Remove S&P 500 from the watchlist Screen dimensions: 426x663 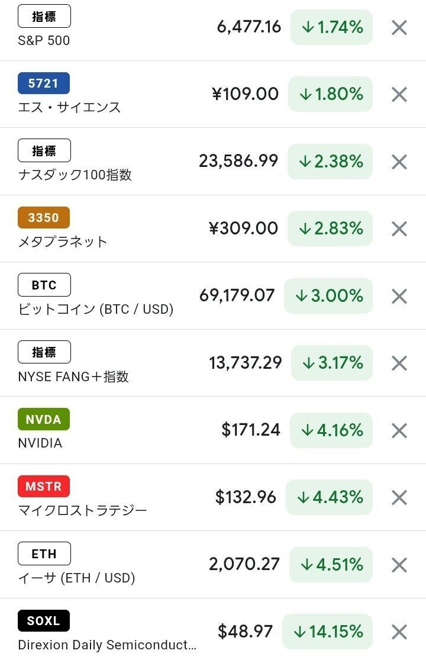tap(399, 27)
